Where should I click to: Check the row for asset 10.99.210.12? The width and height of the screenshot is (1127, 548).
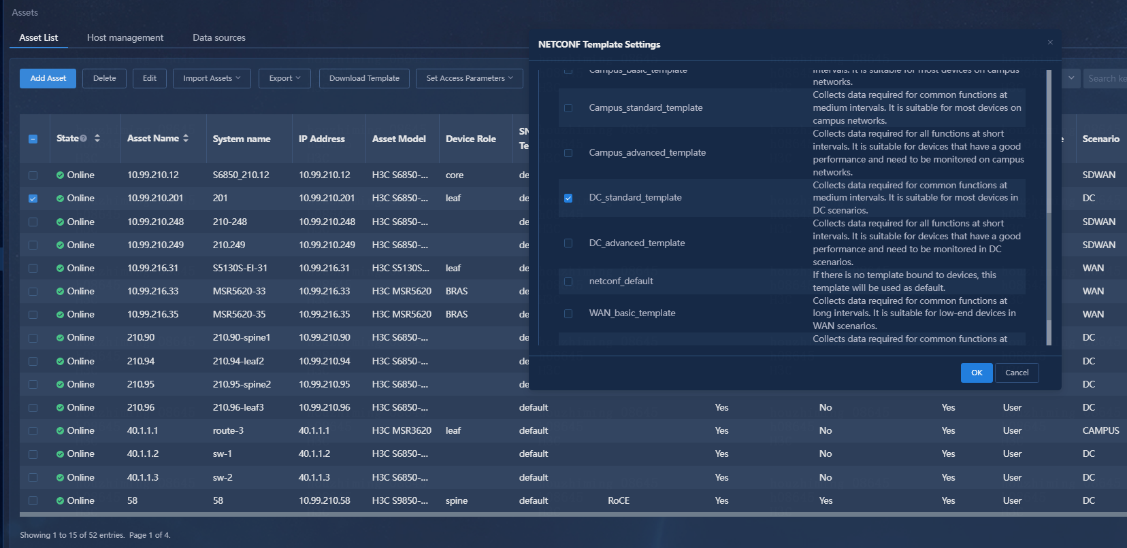click(33, 175)
